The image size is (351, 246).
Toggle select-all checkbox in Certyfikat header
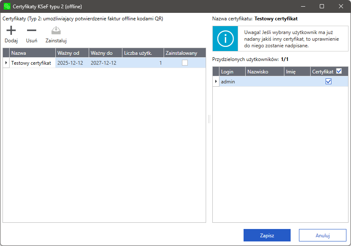339,71
